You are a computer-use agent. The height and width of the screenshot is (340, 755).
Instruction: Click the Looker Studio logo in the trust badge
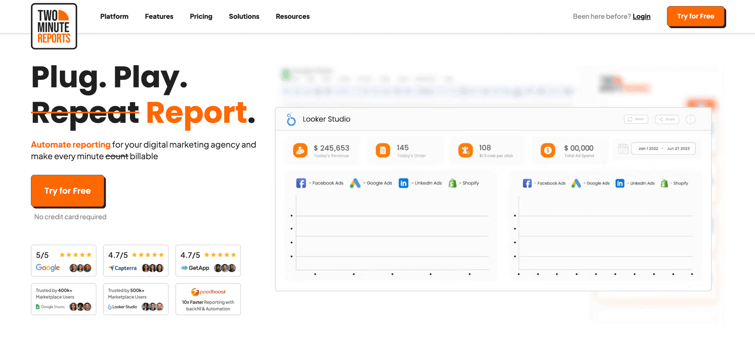[x=123, y=307]
